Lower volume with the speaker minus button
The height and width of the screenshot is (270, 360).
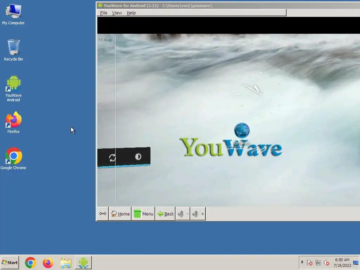pyautogui.click(x=183, y=214)
